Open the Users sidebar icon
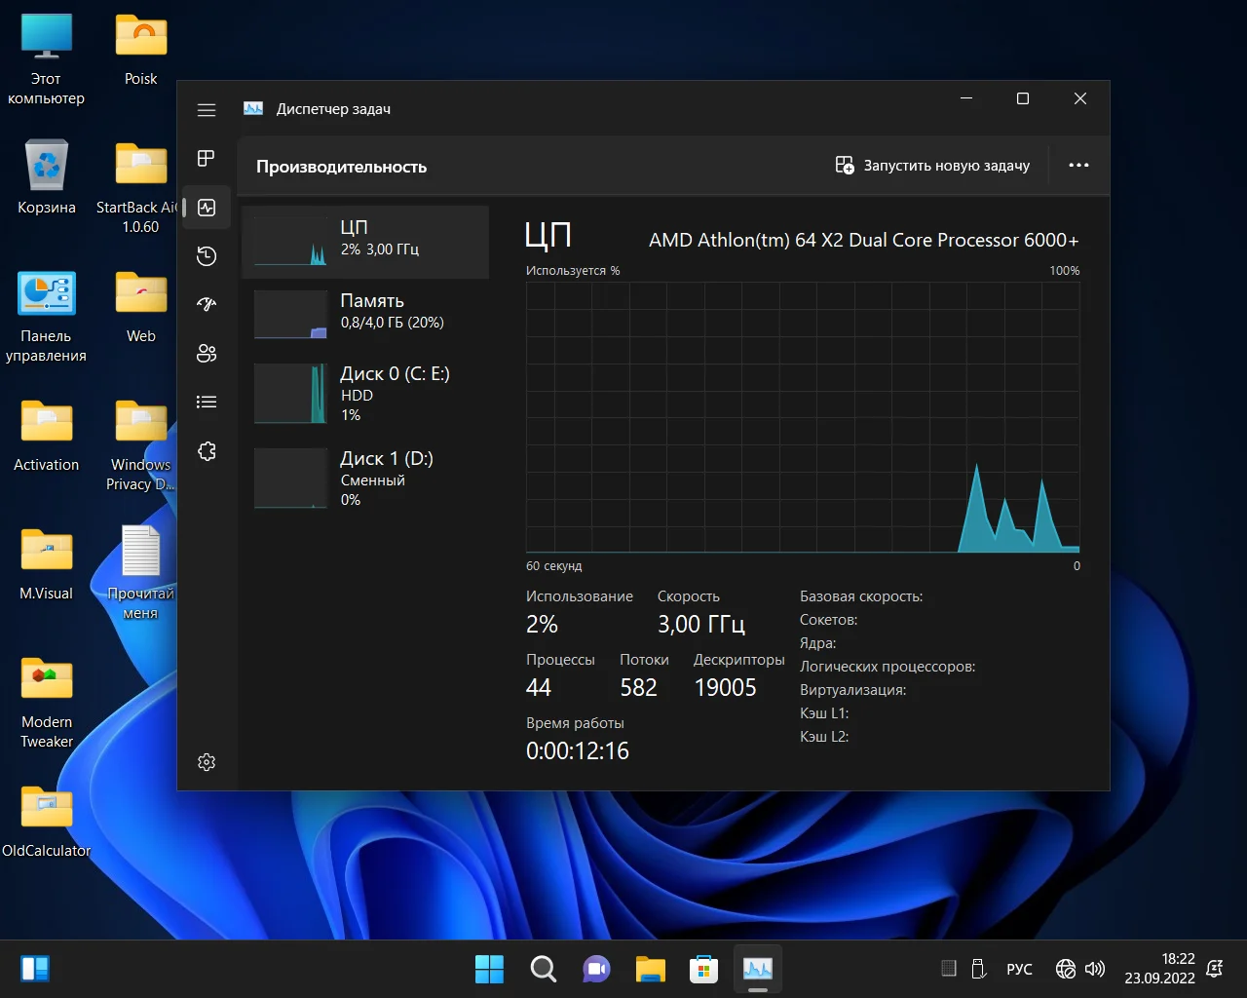The image size is (1247, 998). click(x=207, y=354)
